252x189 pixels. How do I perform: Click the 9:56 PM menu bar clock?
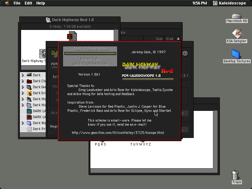tap(200, 3)
